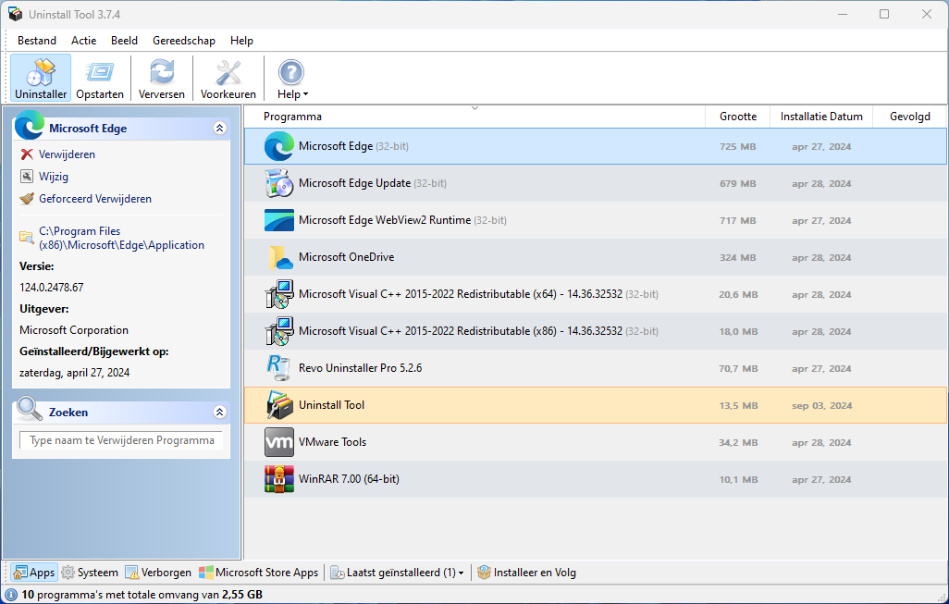Click the red X icon beside Verwijderen
The image size is (949, 604).
click(x=27, y=154)
